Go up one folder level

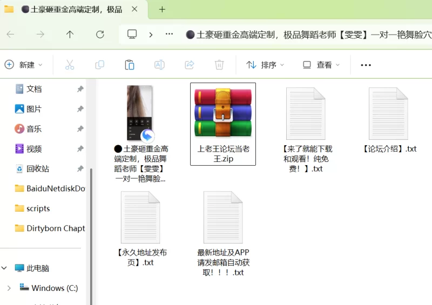click(70, 34)
